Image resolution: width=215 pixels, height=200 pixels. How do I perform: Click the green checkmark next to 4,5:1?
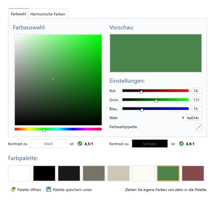[x=80, y=144]
